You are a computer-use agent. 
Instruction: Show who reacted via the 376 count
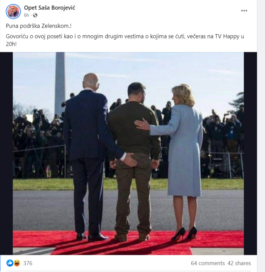28,263
